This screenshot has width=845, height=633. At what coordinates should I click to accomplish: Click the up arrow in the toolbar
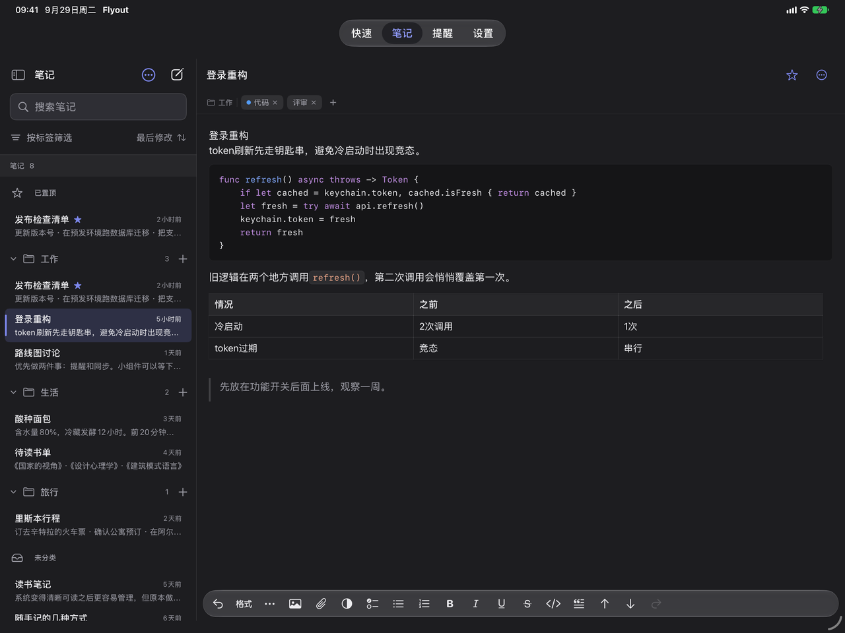coord(605,604)
